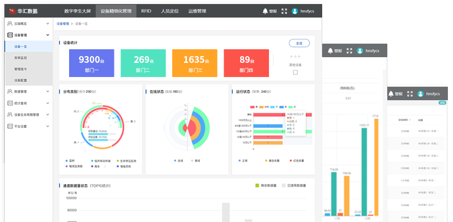The height and width of the screenshot is (222, 453).
Task: Click the 平台设置 sidebar icon
Action: pyautogui.click(x=10, y=126)
